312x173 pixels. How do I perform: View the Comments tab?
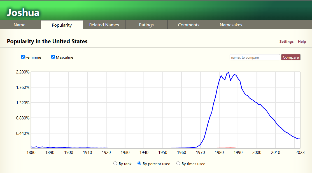pyautogui.click(x=189, y=25)
